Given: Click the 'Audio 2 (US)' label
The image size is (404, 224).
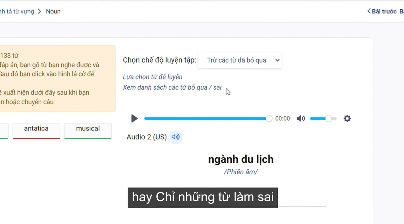Looking at the screenshot, I should click(x=147, y=137).
